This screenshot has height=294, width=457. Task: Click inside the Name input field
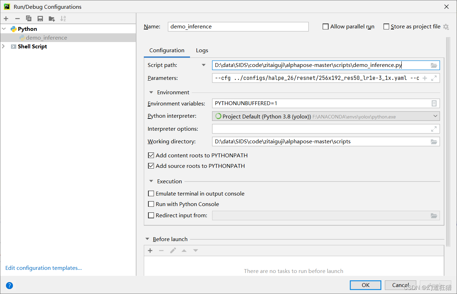click(238, 26)
